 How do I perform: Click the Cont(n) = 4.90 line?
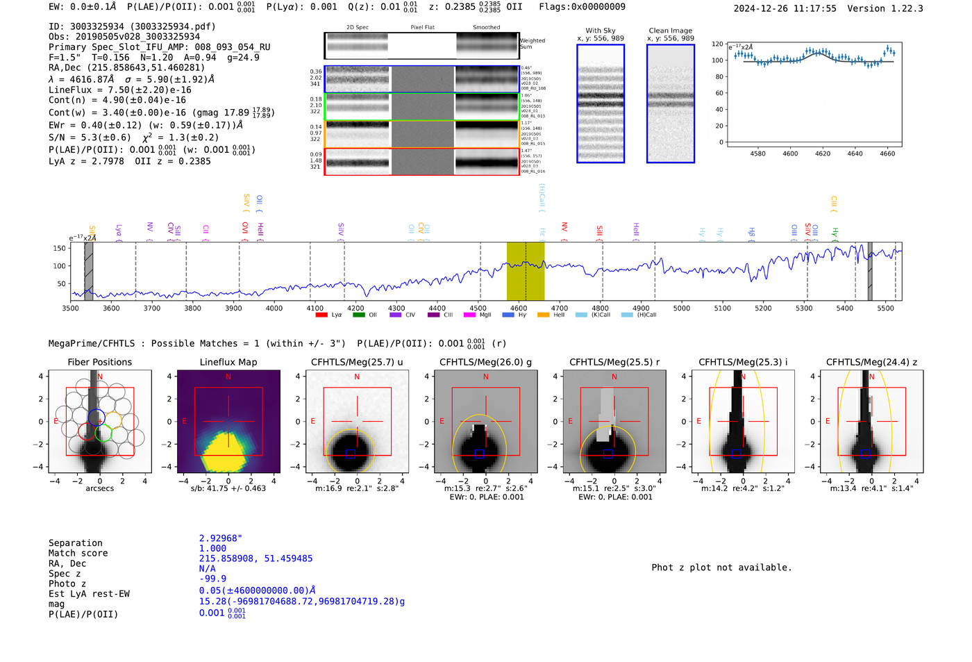[118, 100]
